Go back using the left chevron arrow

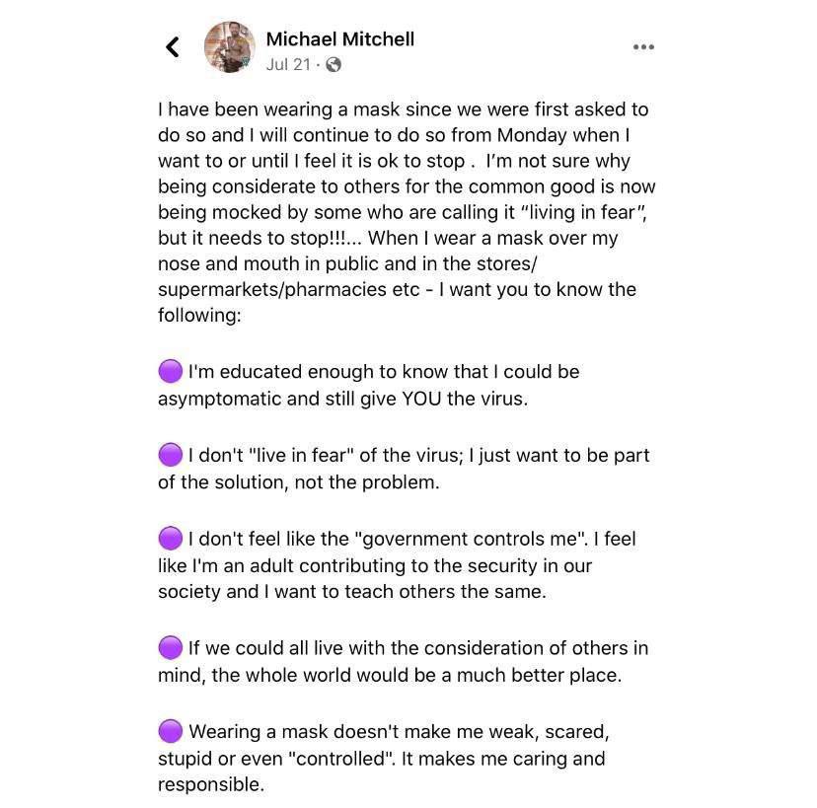point(173,46)
